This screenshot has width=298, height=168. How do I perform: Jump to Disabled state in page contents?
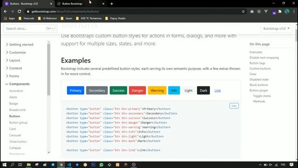(259, 79)
